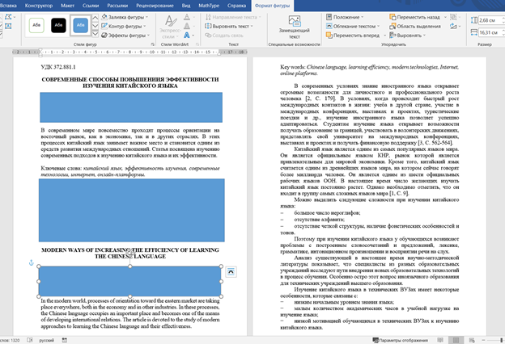Switch to Макет ribbon tab
The height and width of the screenshot is (344, 505).
tap(68, 6)
